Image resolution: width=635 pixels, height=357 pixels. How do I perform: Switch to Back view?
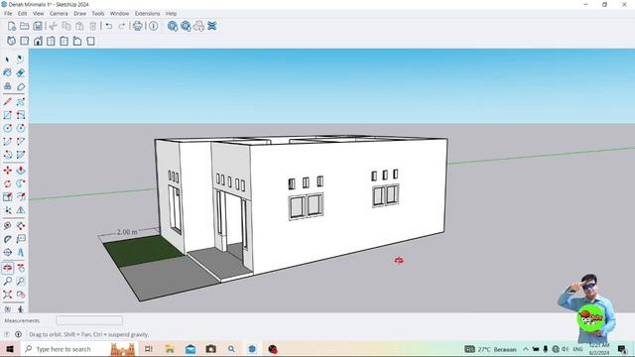pyautogui.click(x=63, y=41)
